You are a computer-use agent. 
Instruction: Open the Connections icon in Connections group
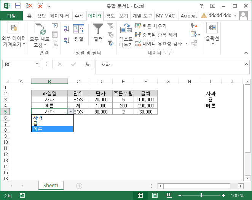click(x=55, y=26)
